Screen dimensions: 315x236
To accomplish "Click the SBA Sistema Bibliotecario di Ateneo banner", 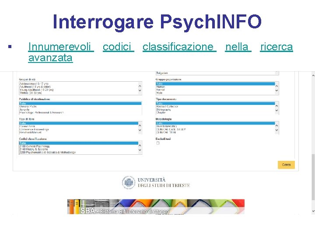I will [156, 207].
